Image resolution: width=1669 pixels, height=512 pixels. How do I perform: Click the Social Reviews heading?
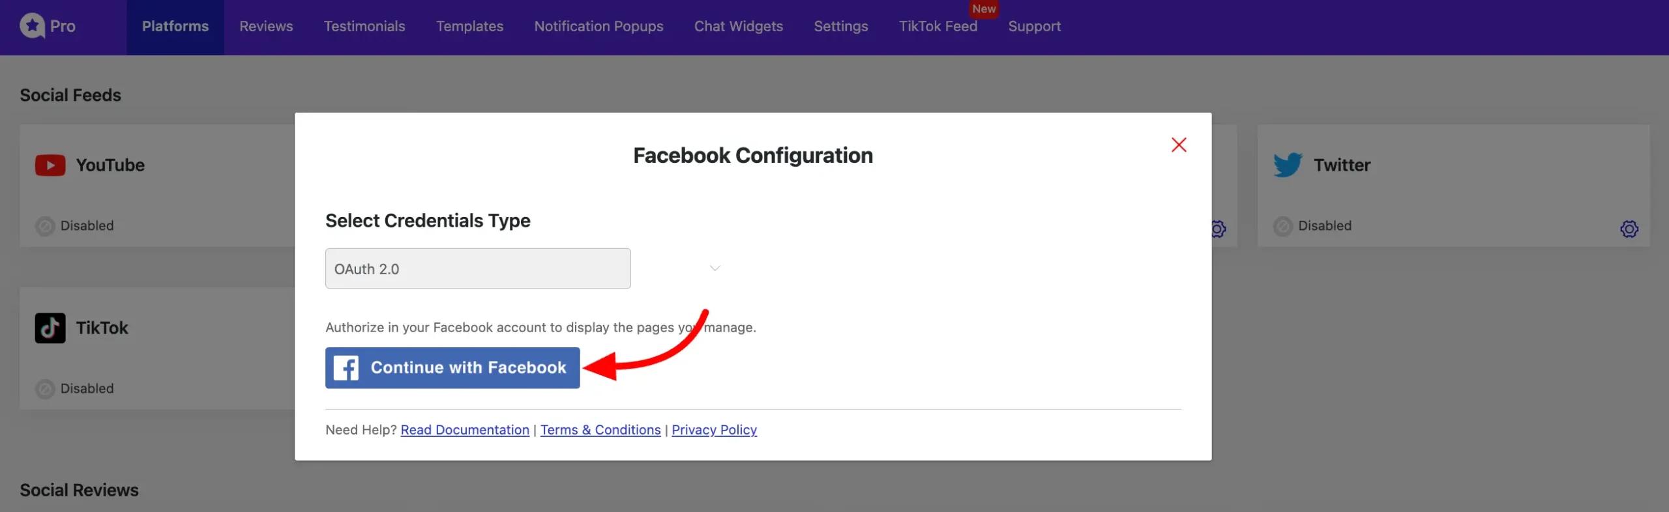79,490
